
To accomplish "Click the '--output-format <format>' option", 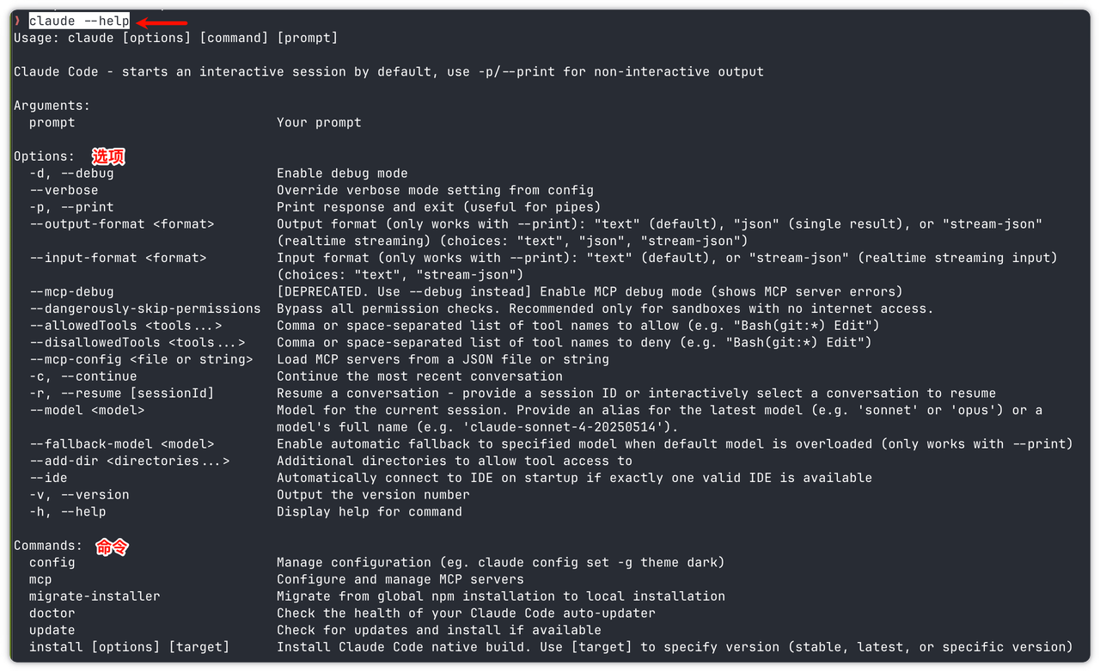I will [x=121, y=224].
